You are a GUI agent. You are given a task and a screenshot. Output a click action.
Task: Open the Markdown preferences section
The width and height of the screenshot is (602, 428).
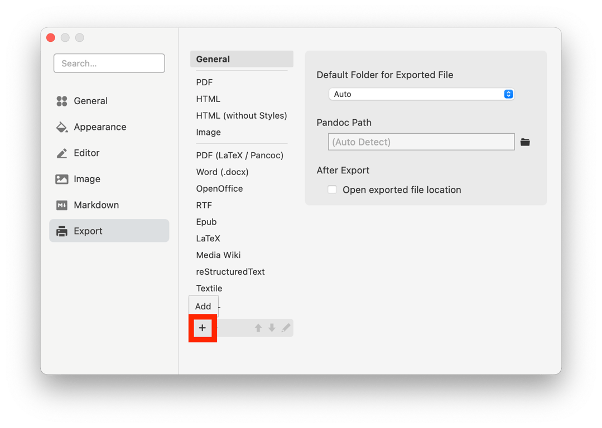pyautogui.click(x=96, y=205)
